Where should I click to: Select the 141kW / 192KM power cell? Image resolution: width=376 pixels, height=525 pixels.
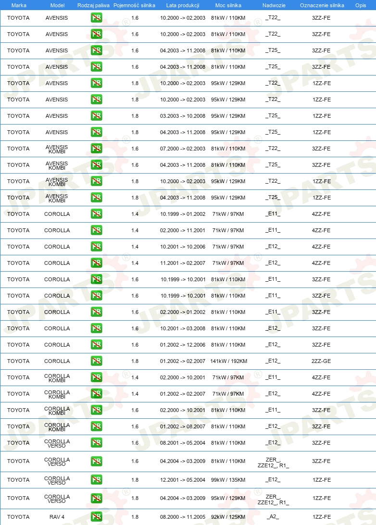[229, 361]
